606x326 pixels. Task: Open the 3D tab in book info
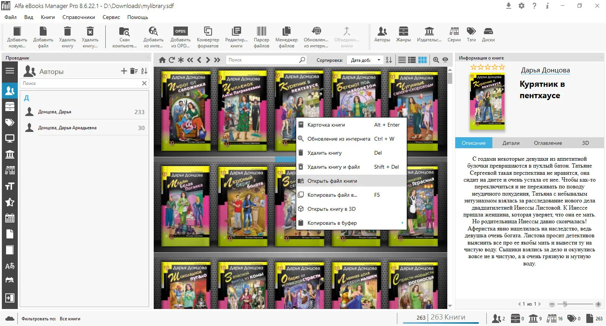(x=585, y=143)
